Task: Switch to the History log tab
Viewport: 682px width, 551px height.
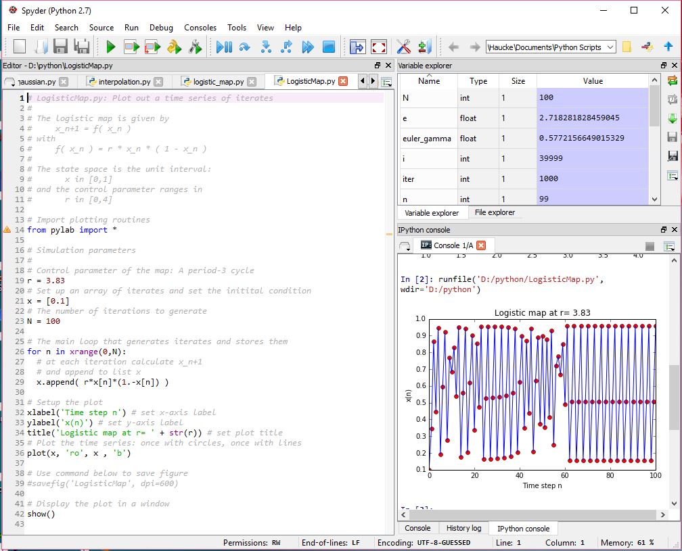Action: click(x=463, y=528)
